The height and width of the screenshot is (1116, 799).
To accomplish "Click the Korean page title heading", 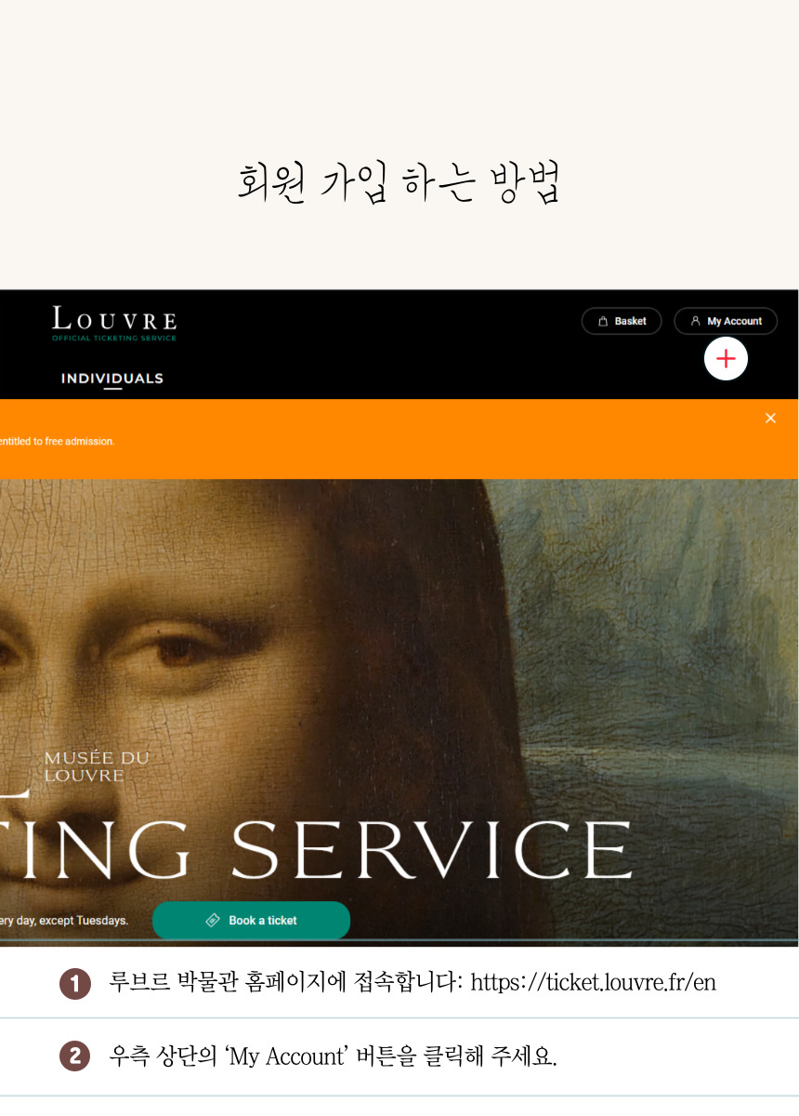I will [399, 182].
